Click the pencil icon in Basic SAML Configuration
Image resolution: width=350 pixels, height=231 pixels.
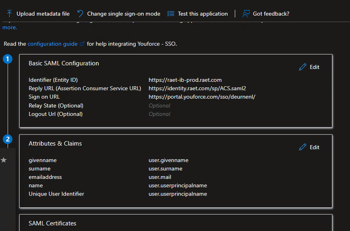tap(303, 67)
